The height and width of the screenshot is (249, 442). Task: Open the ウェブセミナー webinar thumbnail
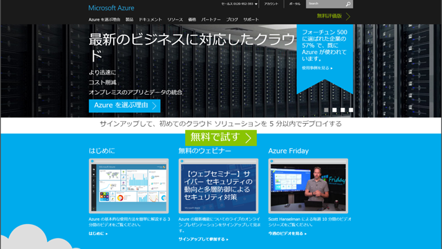[x=218, y=186]
